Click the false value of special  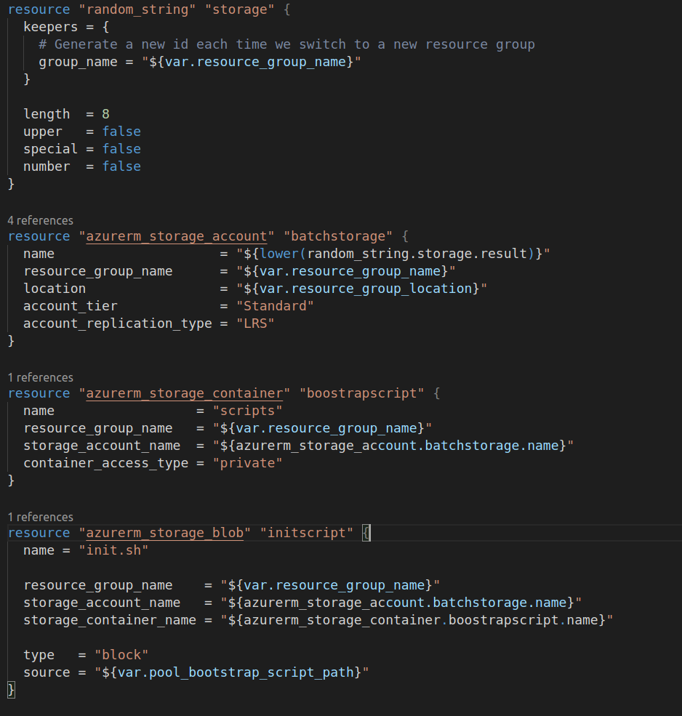pos(121,149)
